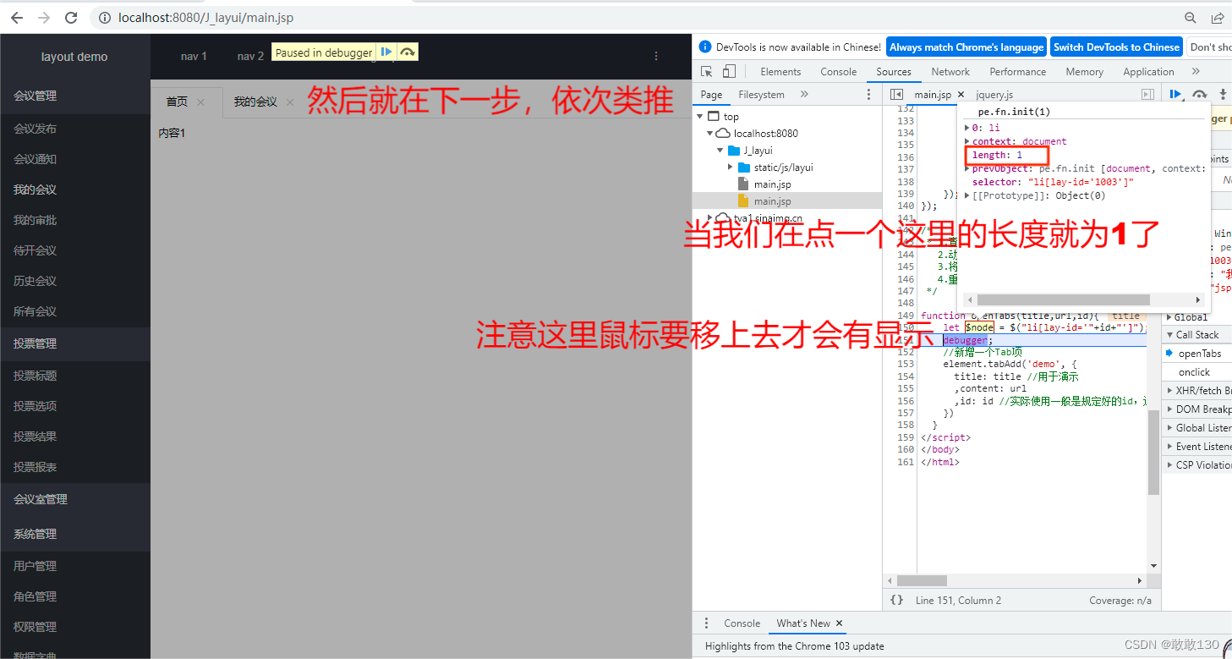The width and height of the screenshot is (1232, 659).
Task: Click the horizontal scrollbar in the object popup
Action: [1063, 300]
